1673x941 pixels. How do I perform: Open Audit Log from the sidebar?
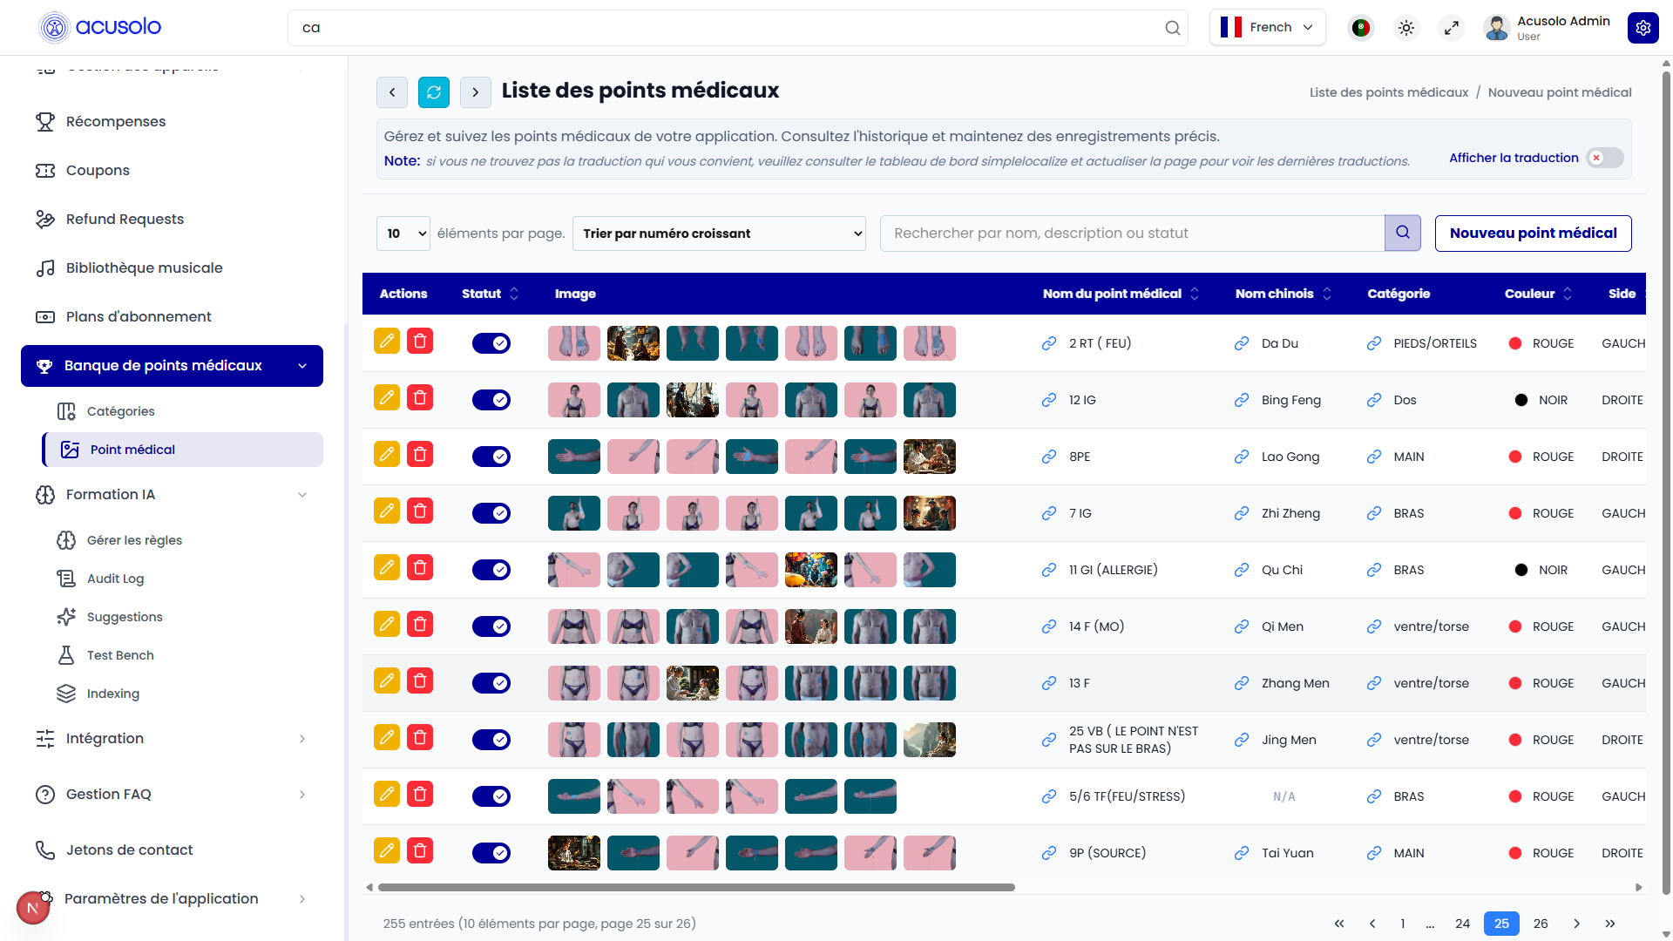tap(114, 578)
